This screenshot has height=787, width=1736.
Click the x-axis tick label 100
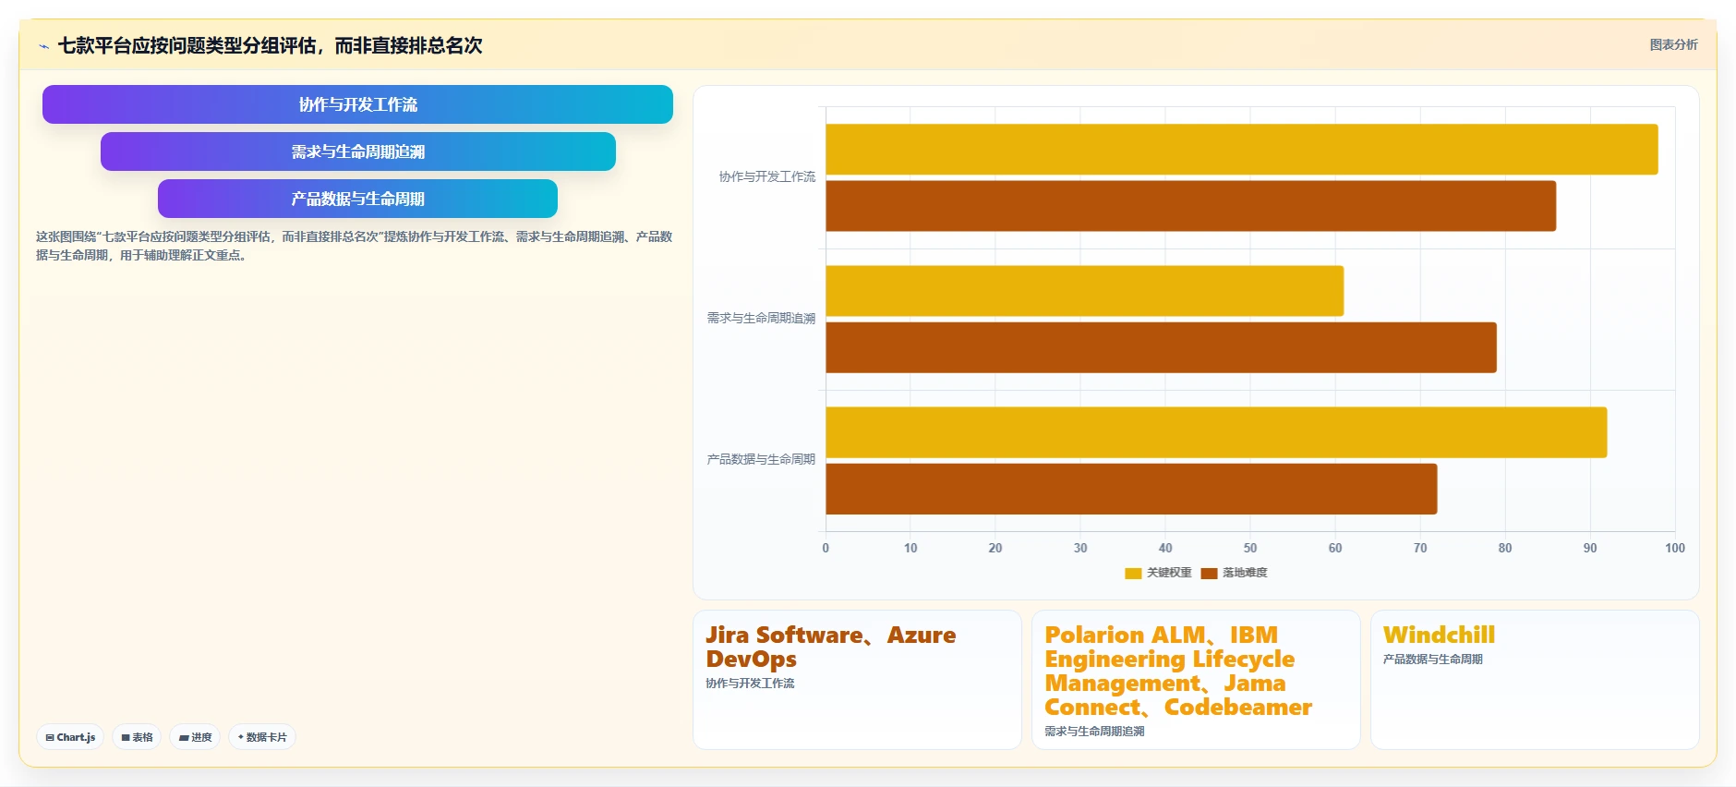pyautogui.click(x=1675, y=548)
